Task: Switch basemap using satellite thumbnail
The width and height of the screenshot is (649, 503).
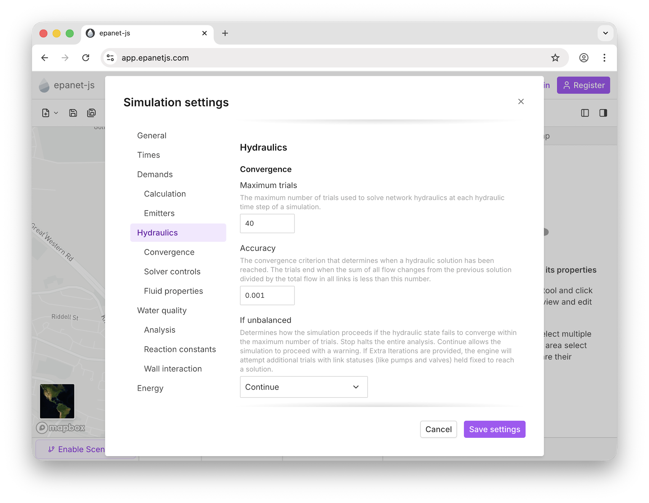Action: (x=57, y=401)
